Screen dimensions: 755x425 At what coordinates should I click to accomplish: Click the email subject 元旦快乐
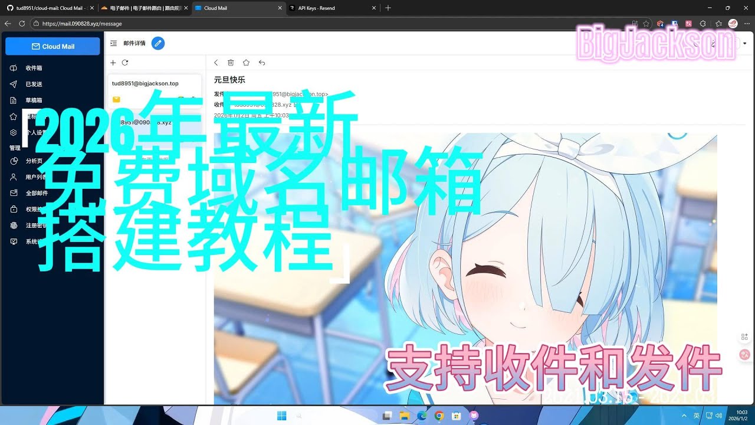[229, 80]
